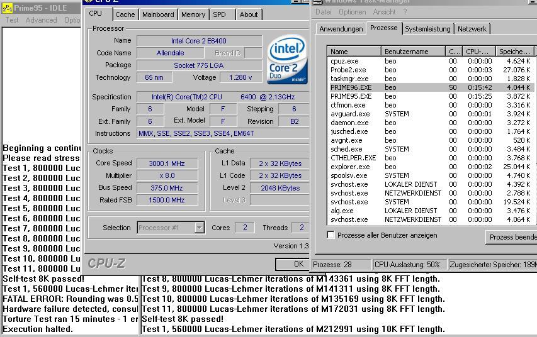Go to the SPD tab in CPU-Z
The height and width of the screenshot is (337, 537).
pyautogui.click(x=219, y=14)
